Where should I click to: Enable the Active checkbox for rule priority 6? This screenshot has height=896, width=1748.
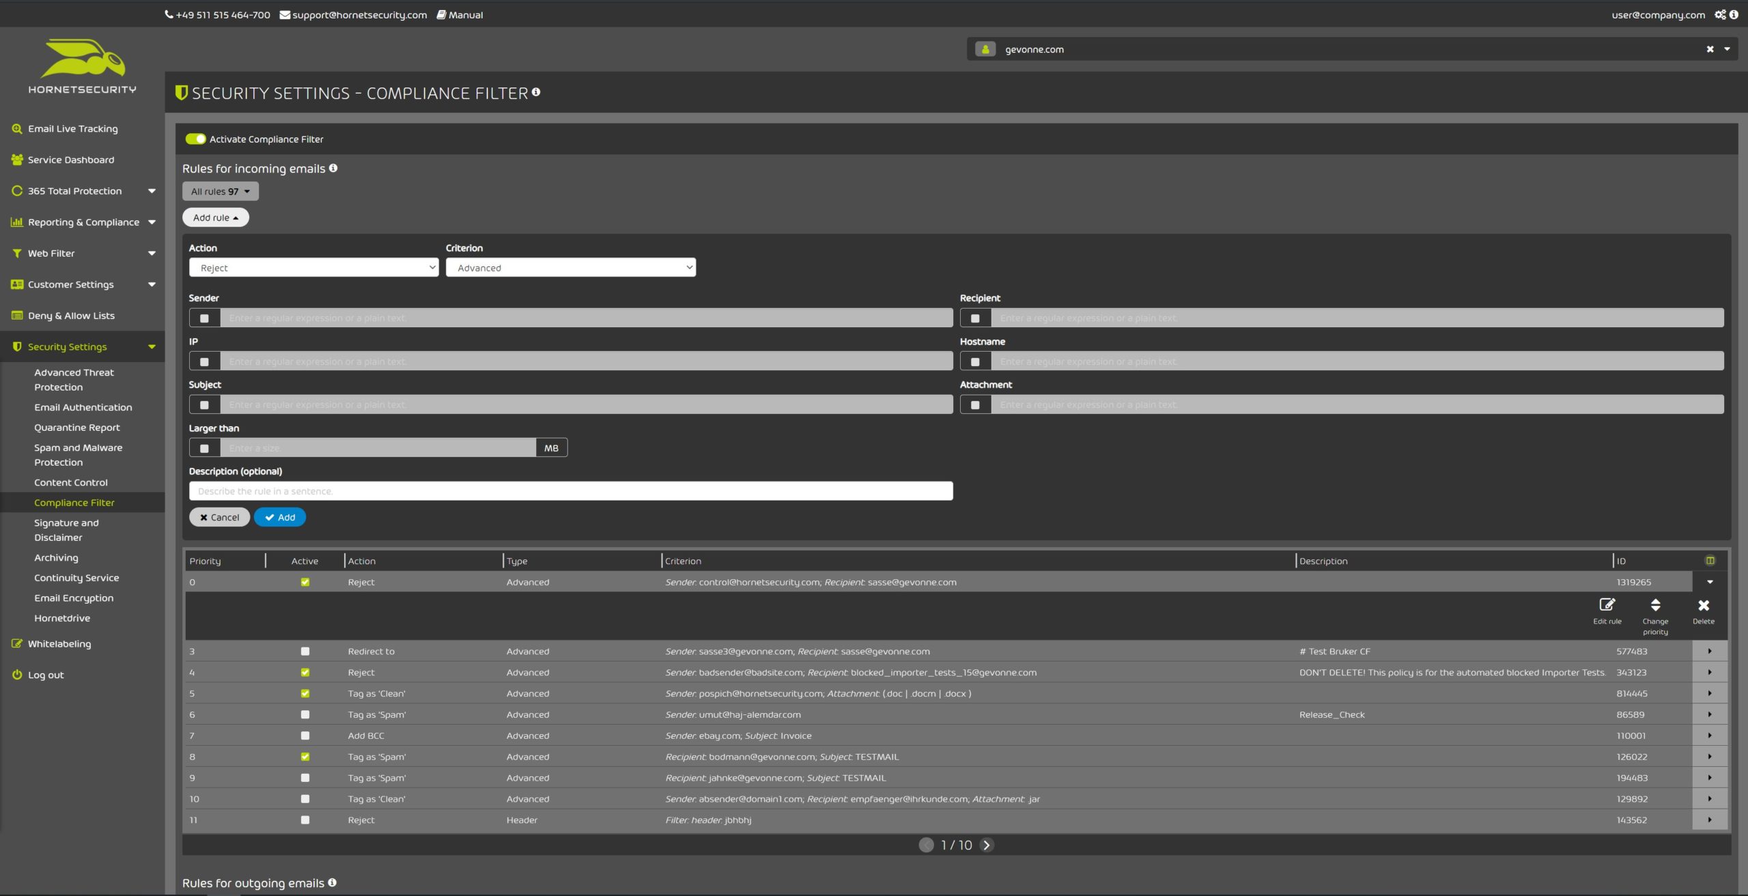coord(304,714)
